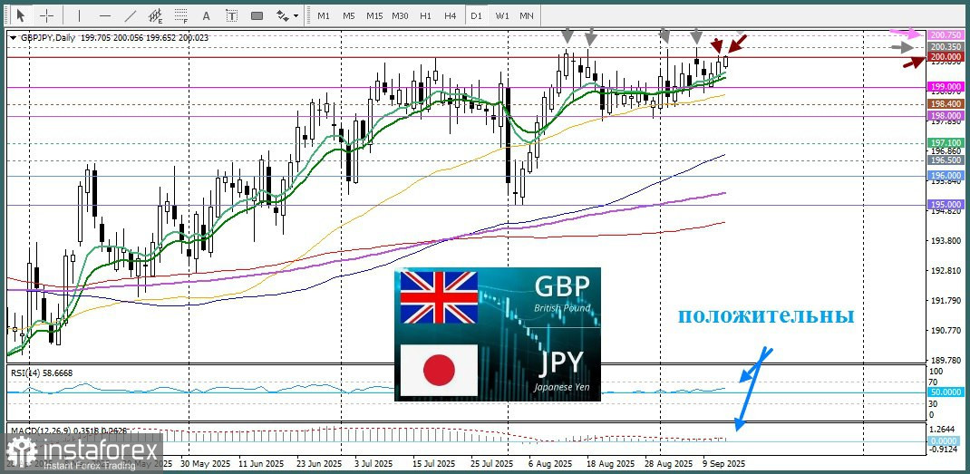Switch to M30 timeframe
Screen dimensions: 970x474
click(x=400, y=16)
